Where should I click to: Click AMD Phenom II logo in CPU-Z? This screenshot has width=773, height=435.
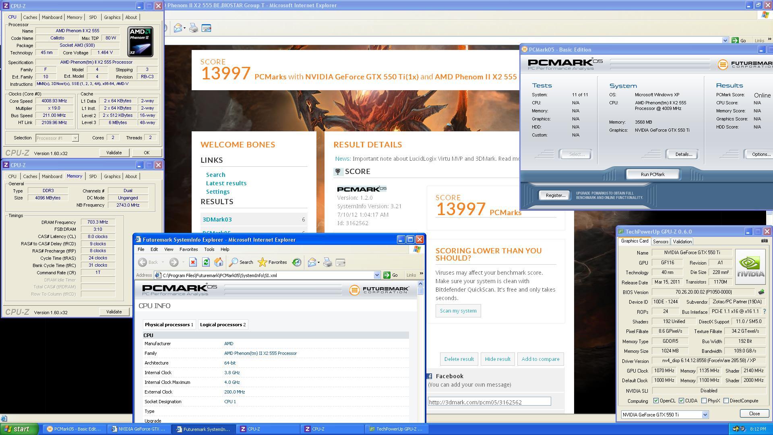tap(140, 41)
